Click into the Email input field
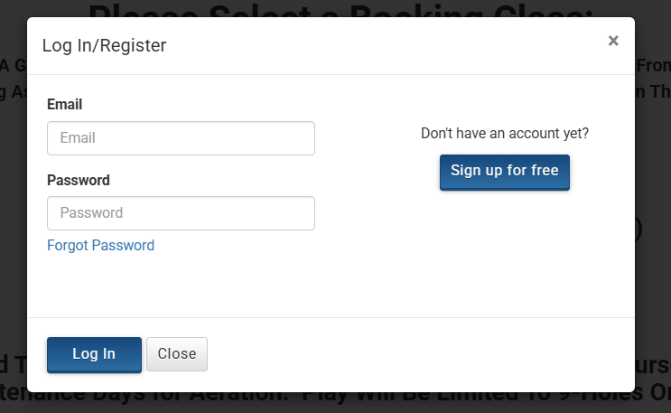This screenshot has width=671, height=413. (x=181, y=138)
